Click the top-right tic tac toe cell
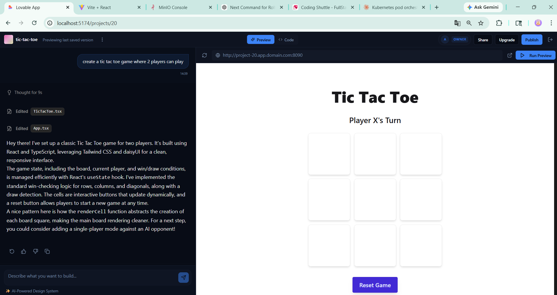Screen dimensions: 557x295 (421, 154)
